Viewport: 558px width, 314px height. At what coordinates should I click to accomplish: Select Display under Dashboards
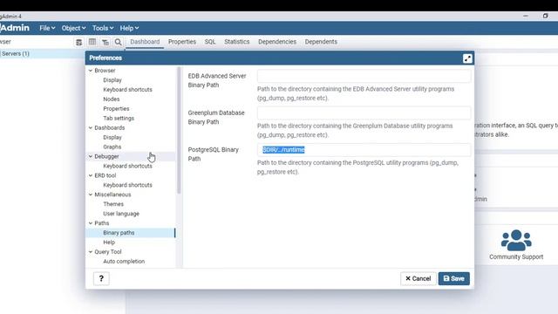point(112,138)
